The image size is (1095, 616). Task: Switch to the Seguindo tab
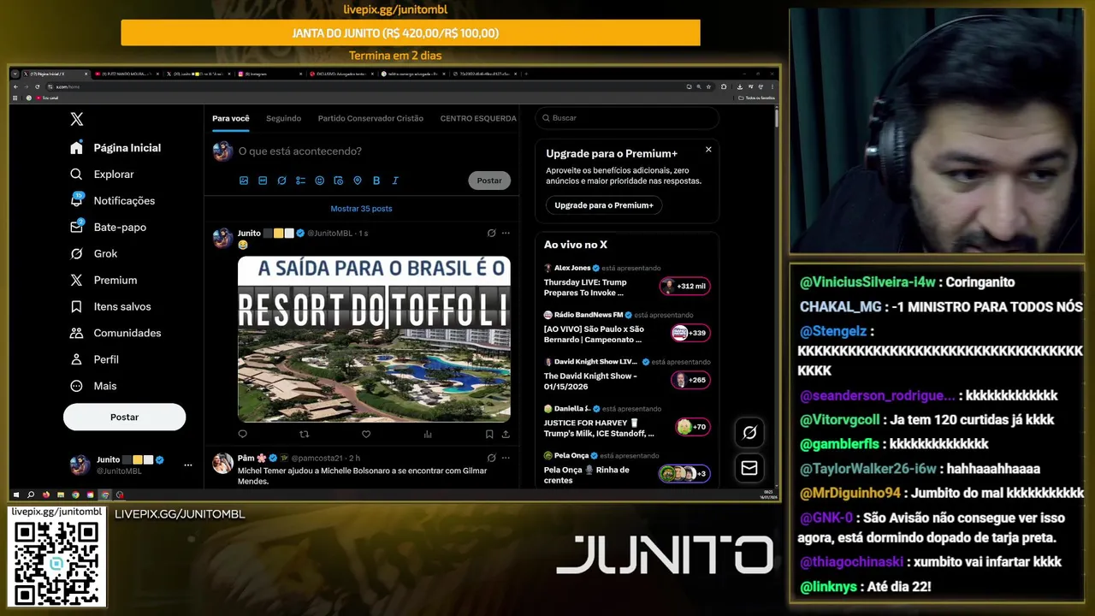tap(283, 118)
